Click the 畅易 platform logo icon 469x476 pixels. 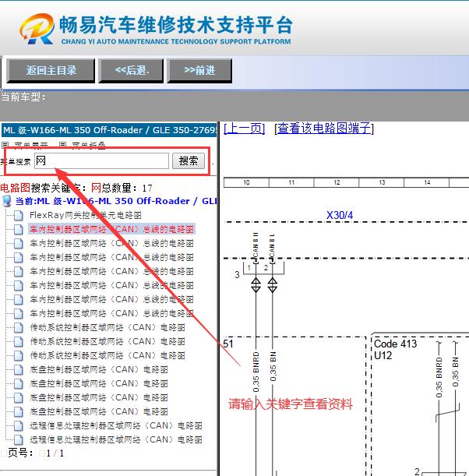tap(37, 29)
